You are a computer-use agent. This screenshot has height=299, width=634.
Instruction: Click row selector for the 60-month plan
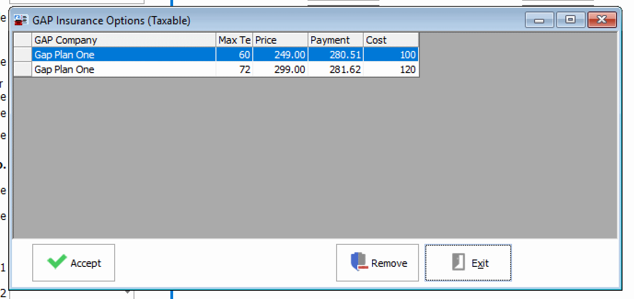(23, 55)
